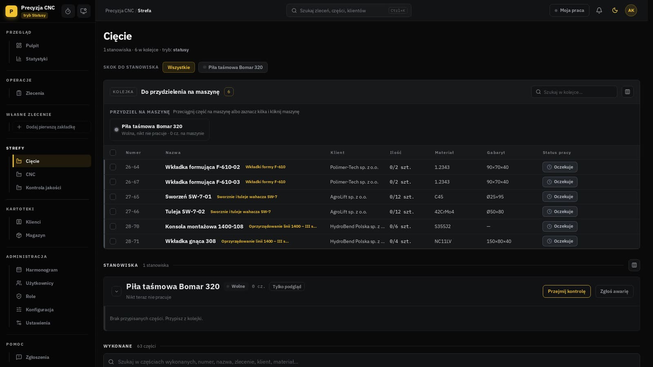The image size is (653, 367).
Task: Open the Cięcie zone in the sidebar
Action: tap(52, 161)
